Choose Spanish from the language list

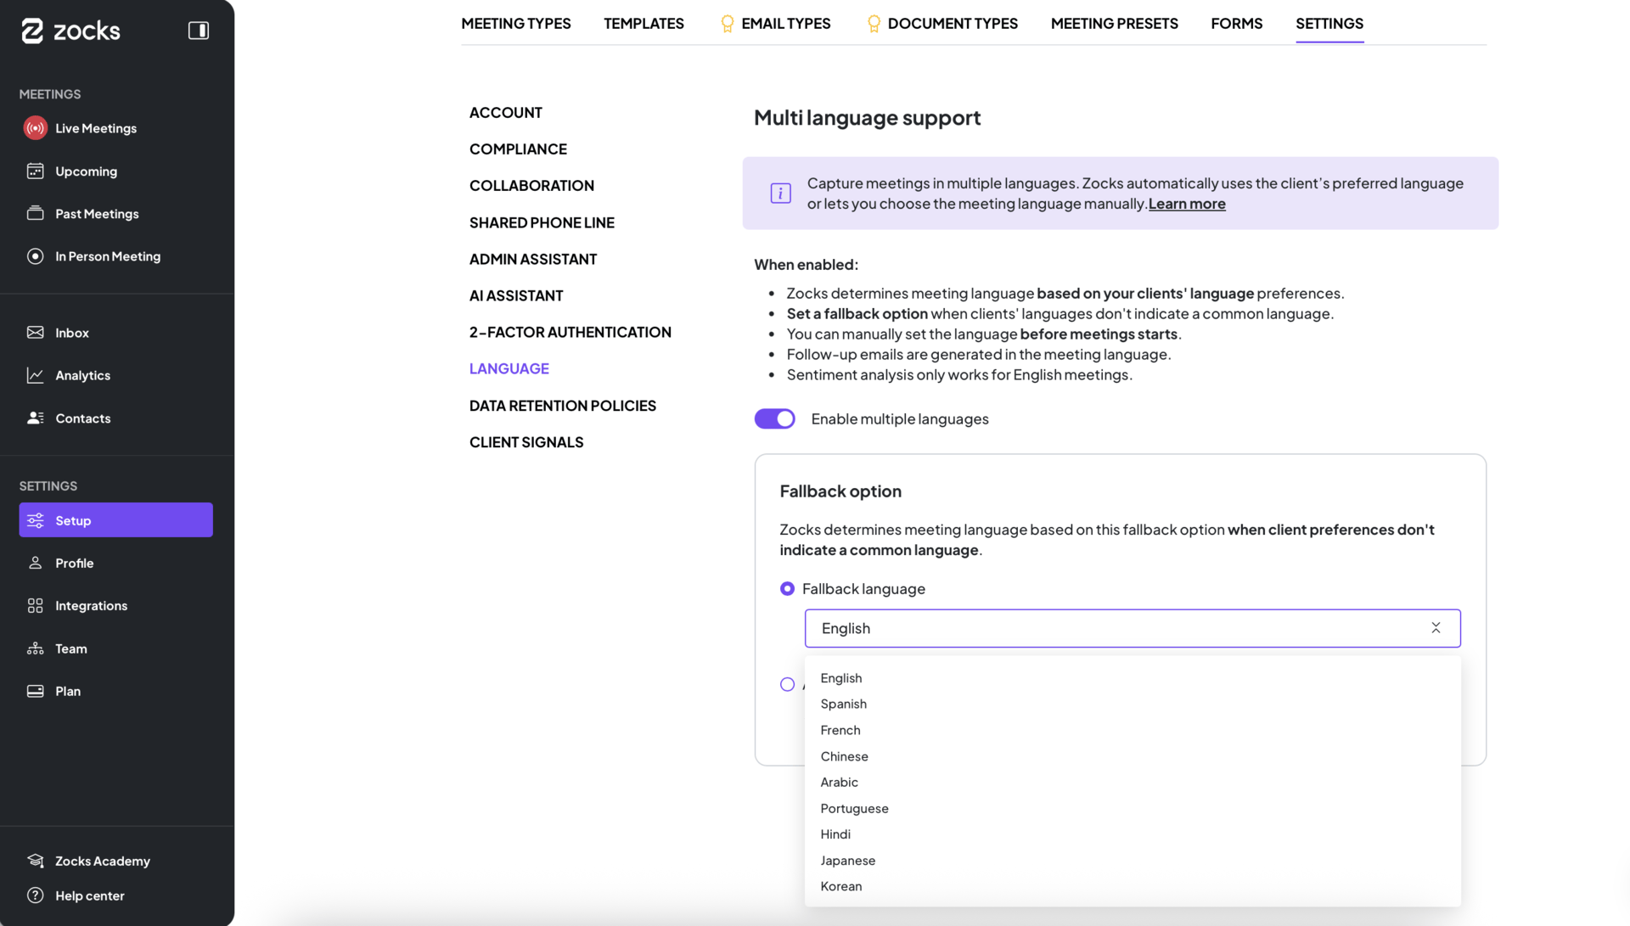[x=843, y=704]
